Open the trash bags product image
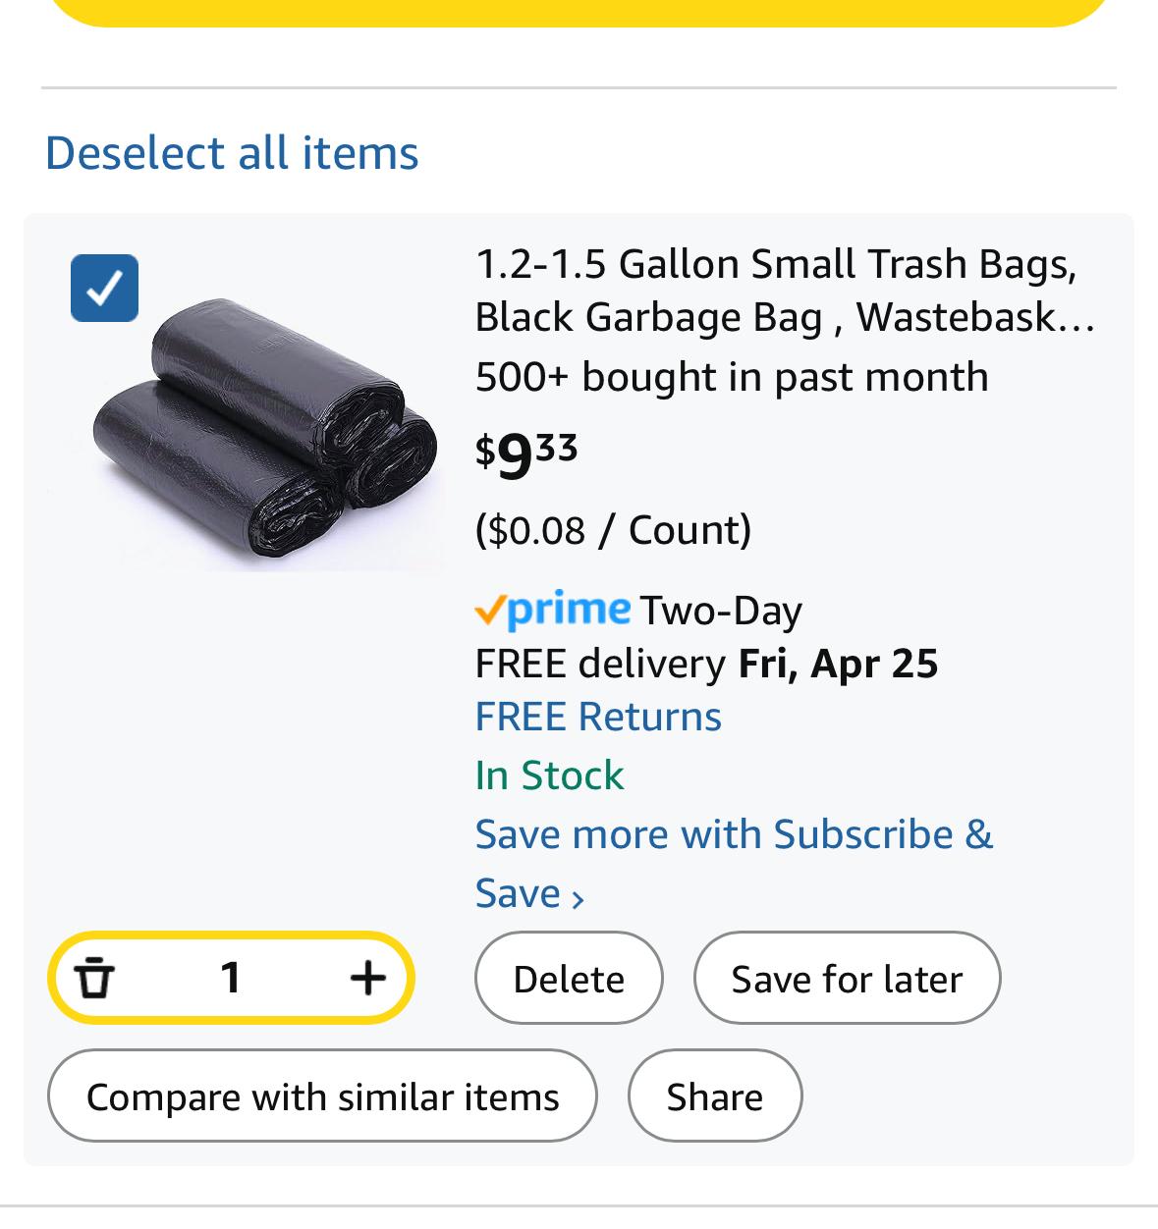This screenshot has height=1229, width=1158. click(x=265, y=433)
